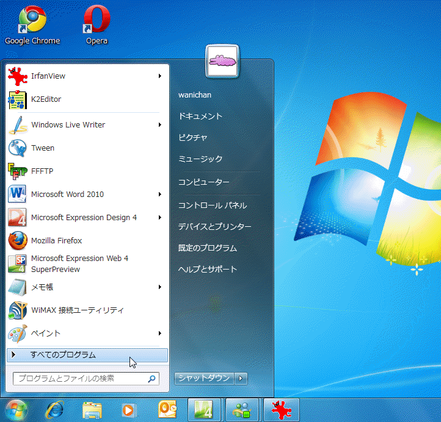Switch to Expression Web 4 taskbar button
Screen dimensions: 441x422
coord(204,410)
